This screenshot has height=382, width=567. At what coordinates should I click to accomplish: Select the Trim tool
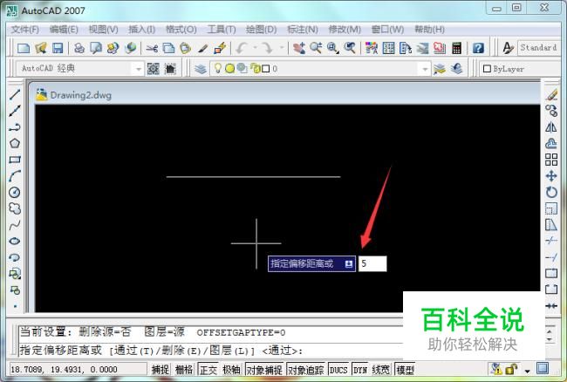pyautogui.click(x=551, y=241)
